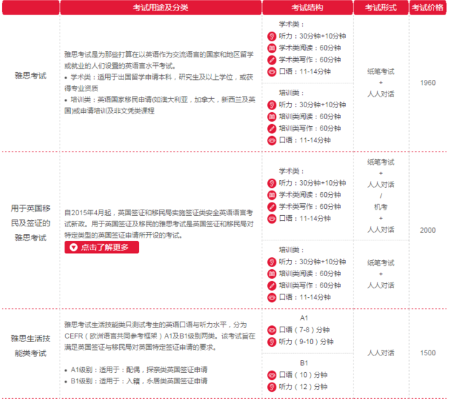Click the book icon beside 雅思考试 学术类阅读
The height and width of the screenshot is (403, 451).
pyautogui.click(x=271, y=48)
